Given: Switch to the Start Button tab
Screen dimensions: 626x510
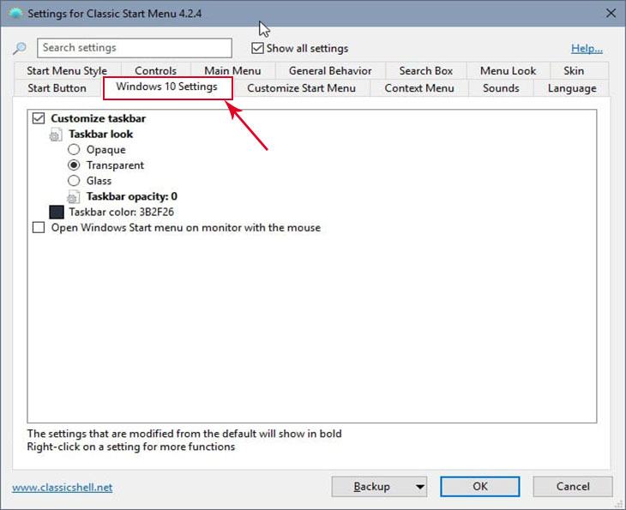Looking at the screenshot, I should [57, 88].
